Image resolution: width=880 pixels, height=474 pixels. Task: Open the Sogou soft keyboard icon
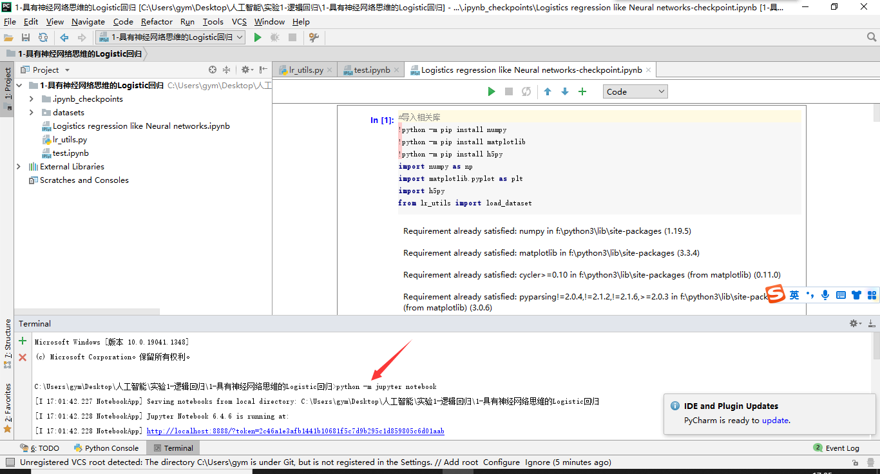coord(841,295)
